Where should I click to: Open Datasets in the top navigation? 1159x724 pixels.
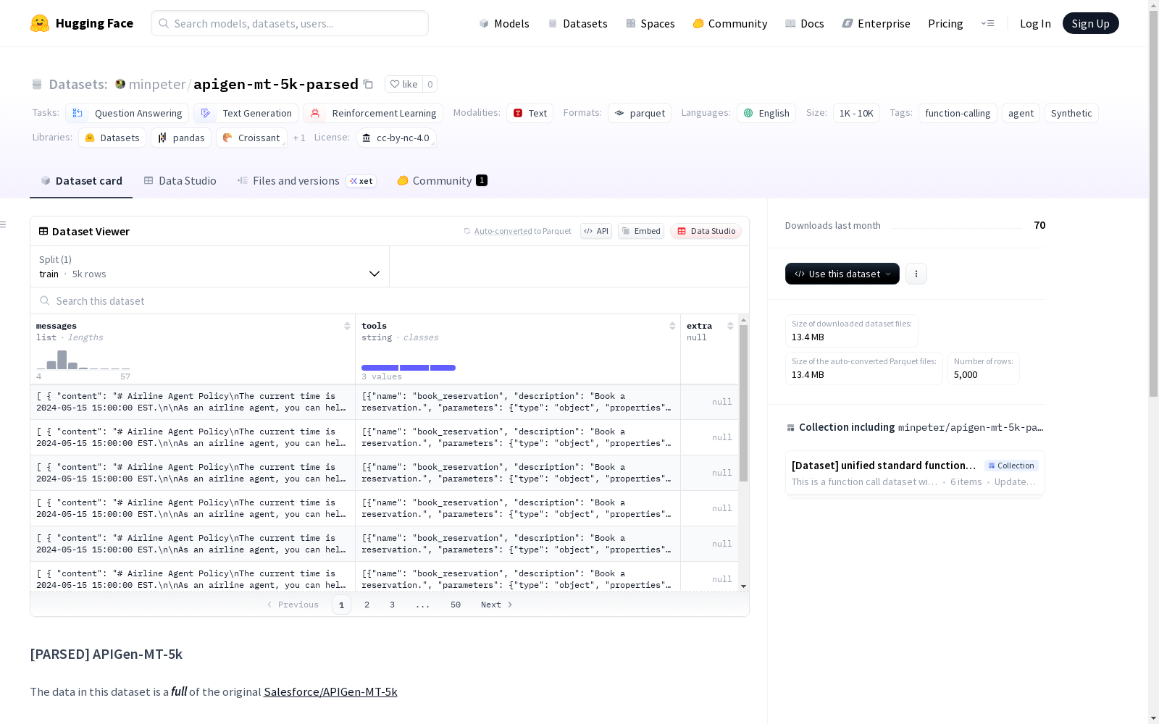click(x=578, y=23)
